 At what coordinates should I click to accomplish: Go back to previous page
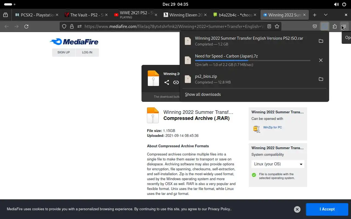point(7,27)
